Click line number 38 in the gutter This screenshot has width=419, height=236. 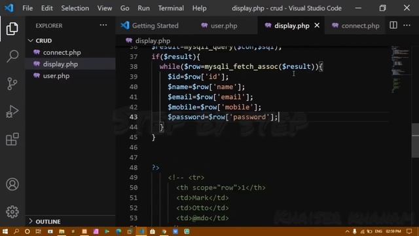click(x=134, y=67)
